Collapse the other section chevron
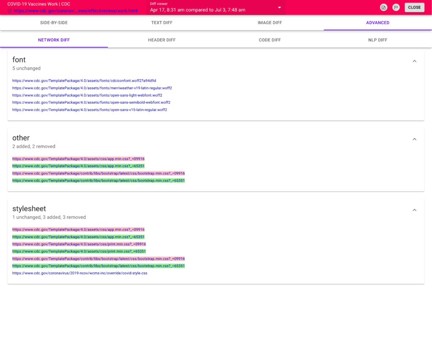 coord(414,139)
